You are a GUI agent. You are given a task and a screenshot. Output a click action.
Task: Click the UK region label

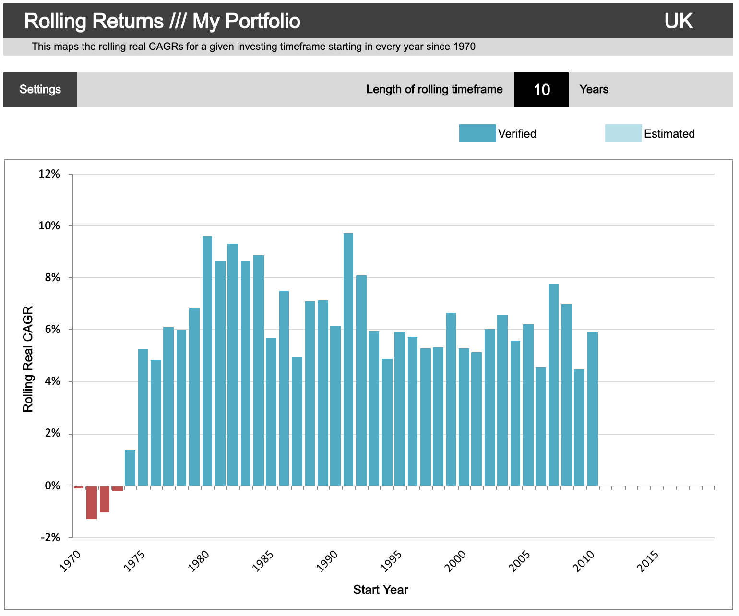[679, 21]
